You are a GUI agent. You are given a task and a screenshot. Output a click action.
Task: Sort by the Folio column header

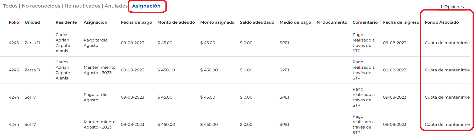(14, 22)
